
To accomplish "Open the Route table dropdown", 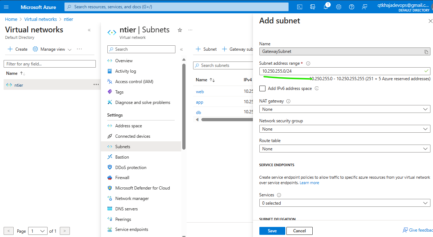I will (345, 149).
